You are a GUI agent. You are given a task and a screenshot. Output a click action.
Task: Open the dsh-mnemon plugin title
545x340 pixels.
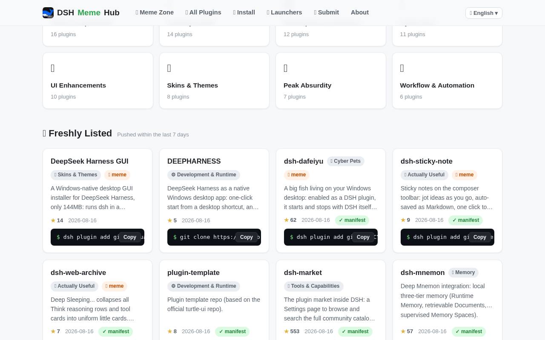pyautogui.click(x=422, y=273)
